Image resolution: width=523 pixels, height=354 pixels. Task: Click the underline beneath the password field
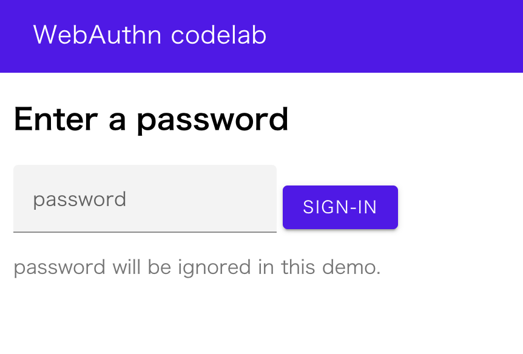[144, 231]
